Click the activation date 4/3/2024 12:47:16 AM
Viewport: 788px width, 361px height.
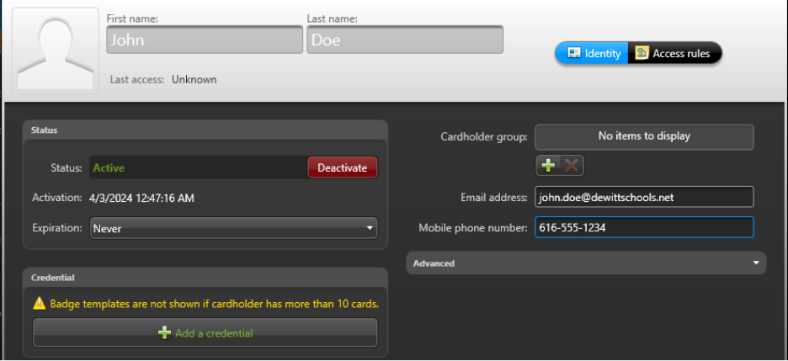click(141, 199)
